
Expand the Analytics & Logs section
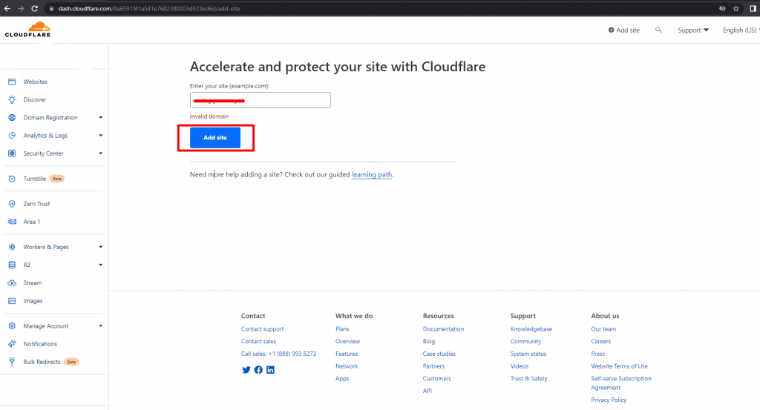(100, 136)
